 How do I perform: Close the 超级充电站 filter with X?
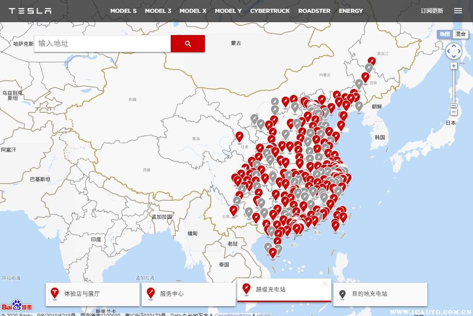[x=325, y=284]
